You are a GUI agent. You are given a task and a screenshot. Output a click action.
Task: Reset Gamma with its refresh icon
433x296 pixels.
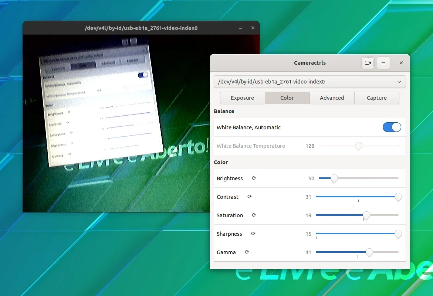tap(247, 252)
